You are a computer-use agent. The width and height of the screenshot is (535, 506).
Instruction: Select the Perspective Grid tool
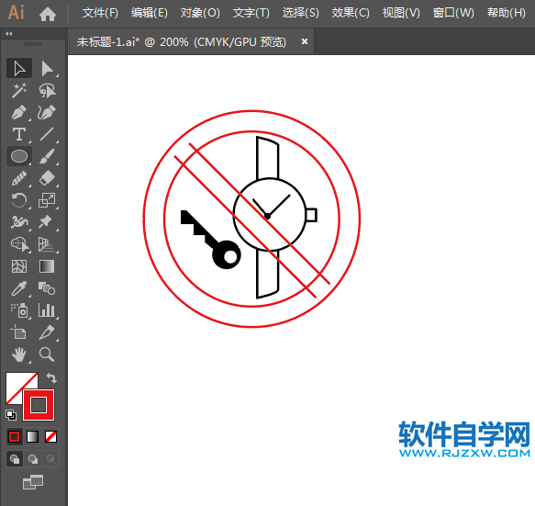point(47,244)
